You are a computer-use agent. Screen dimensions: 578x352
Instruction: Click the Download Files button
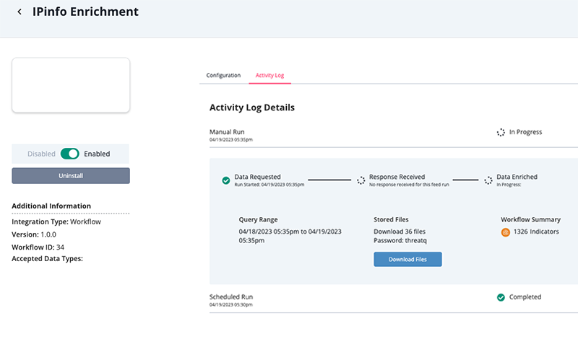pyautogui.click(x=407, y=259)
